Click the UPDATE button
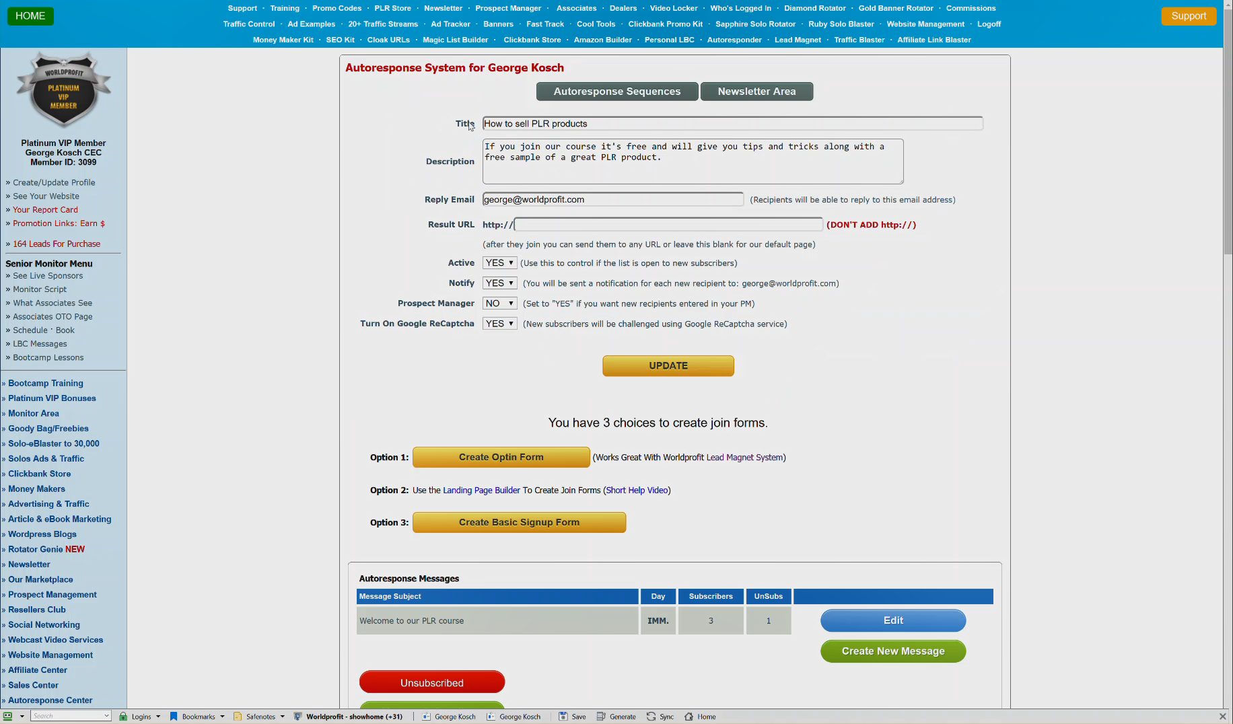Viewport: 1233px width, 724px height. tap(668, 366)
